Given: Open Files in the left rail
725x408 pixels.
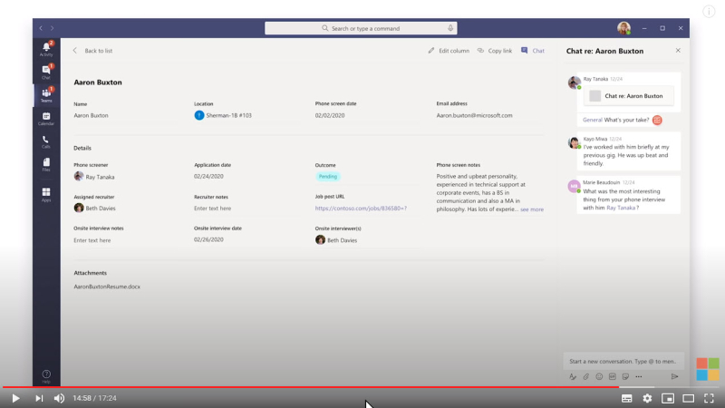Looking at the screenshot, I should [46, 164].
